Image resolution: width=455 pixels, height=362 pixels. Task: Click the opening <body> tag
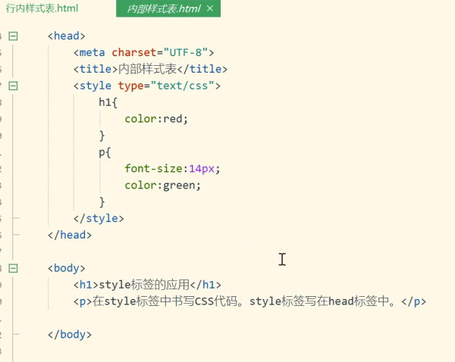coord(67,268)
